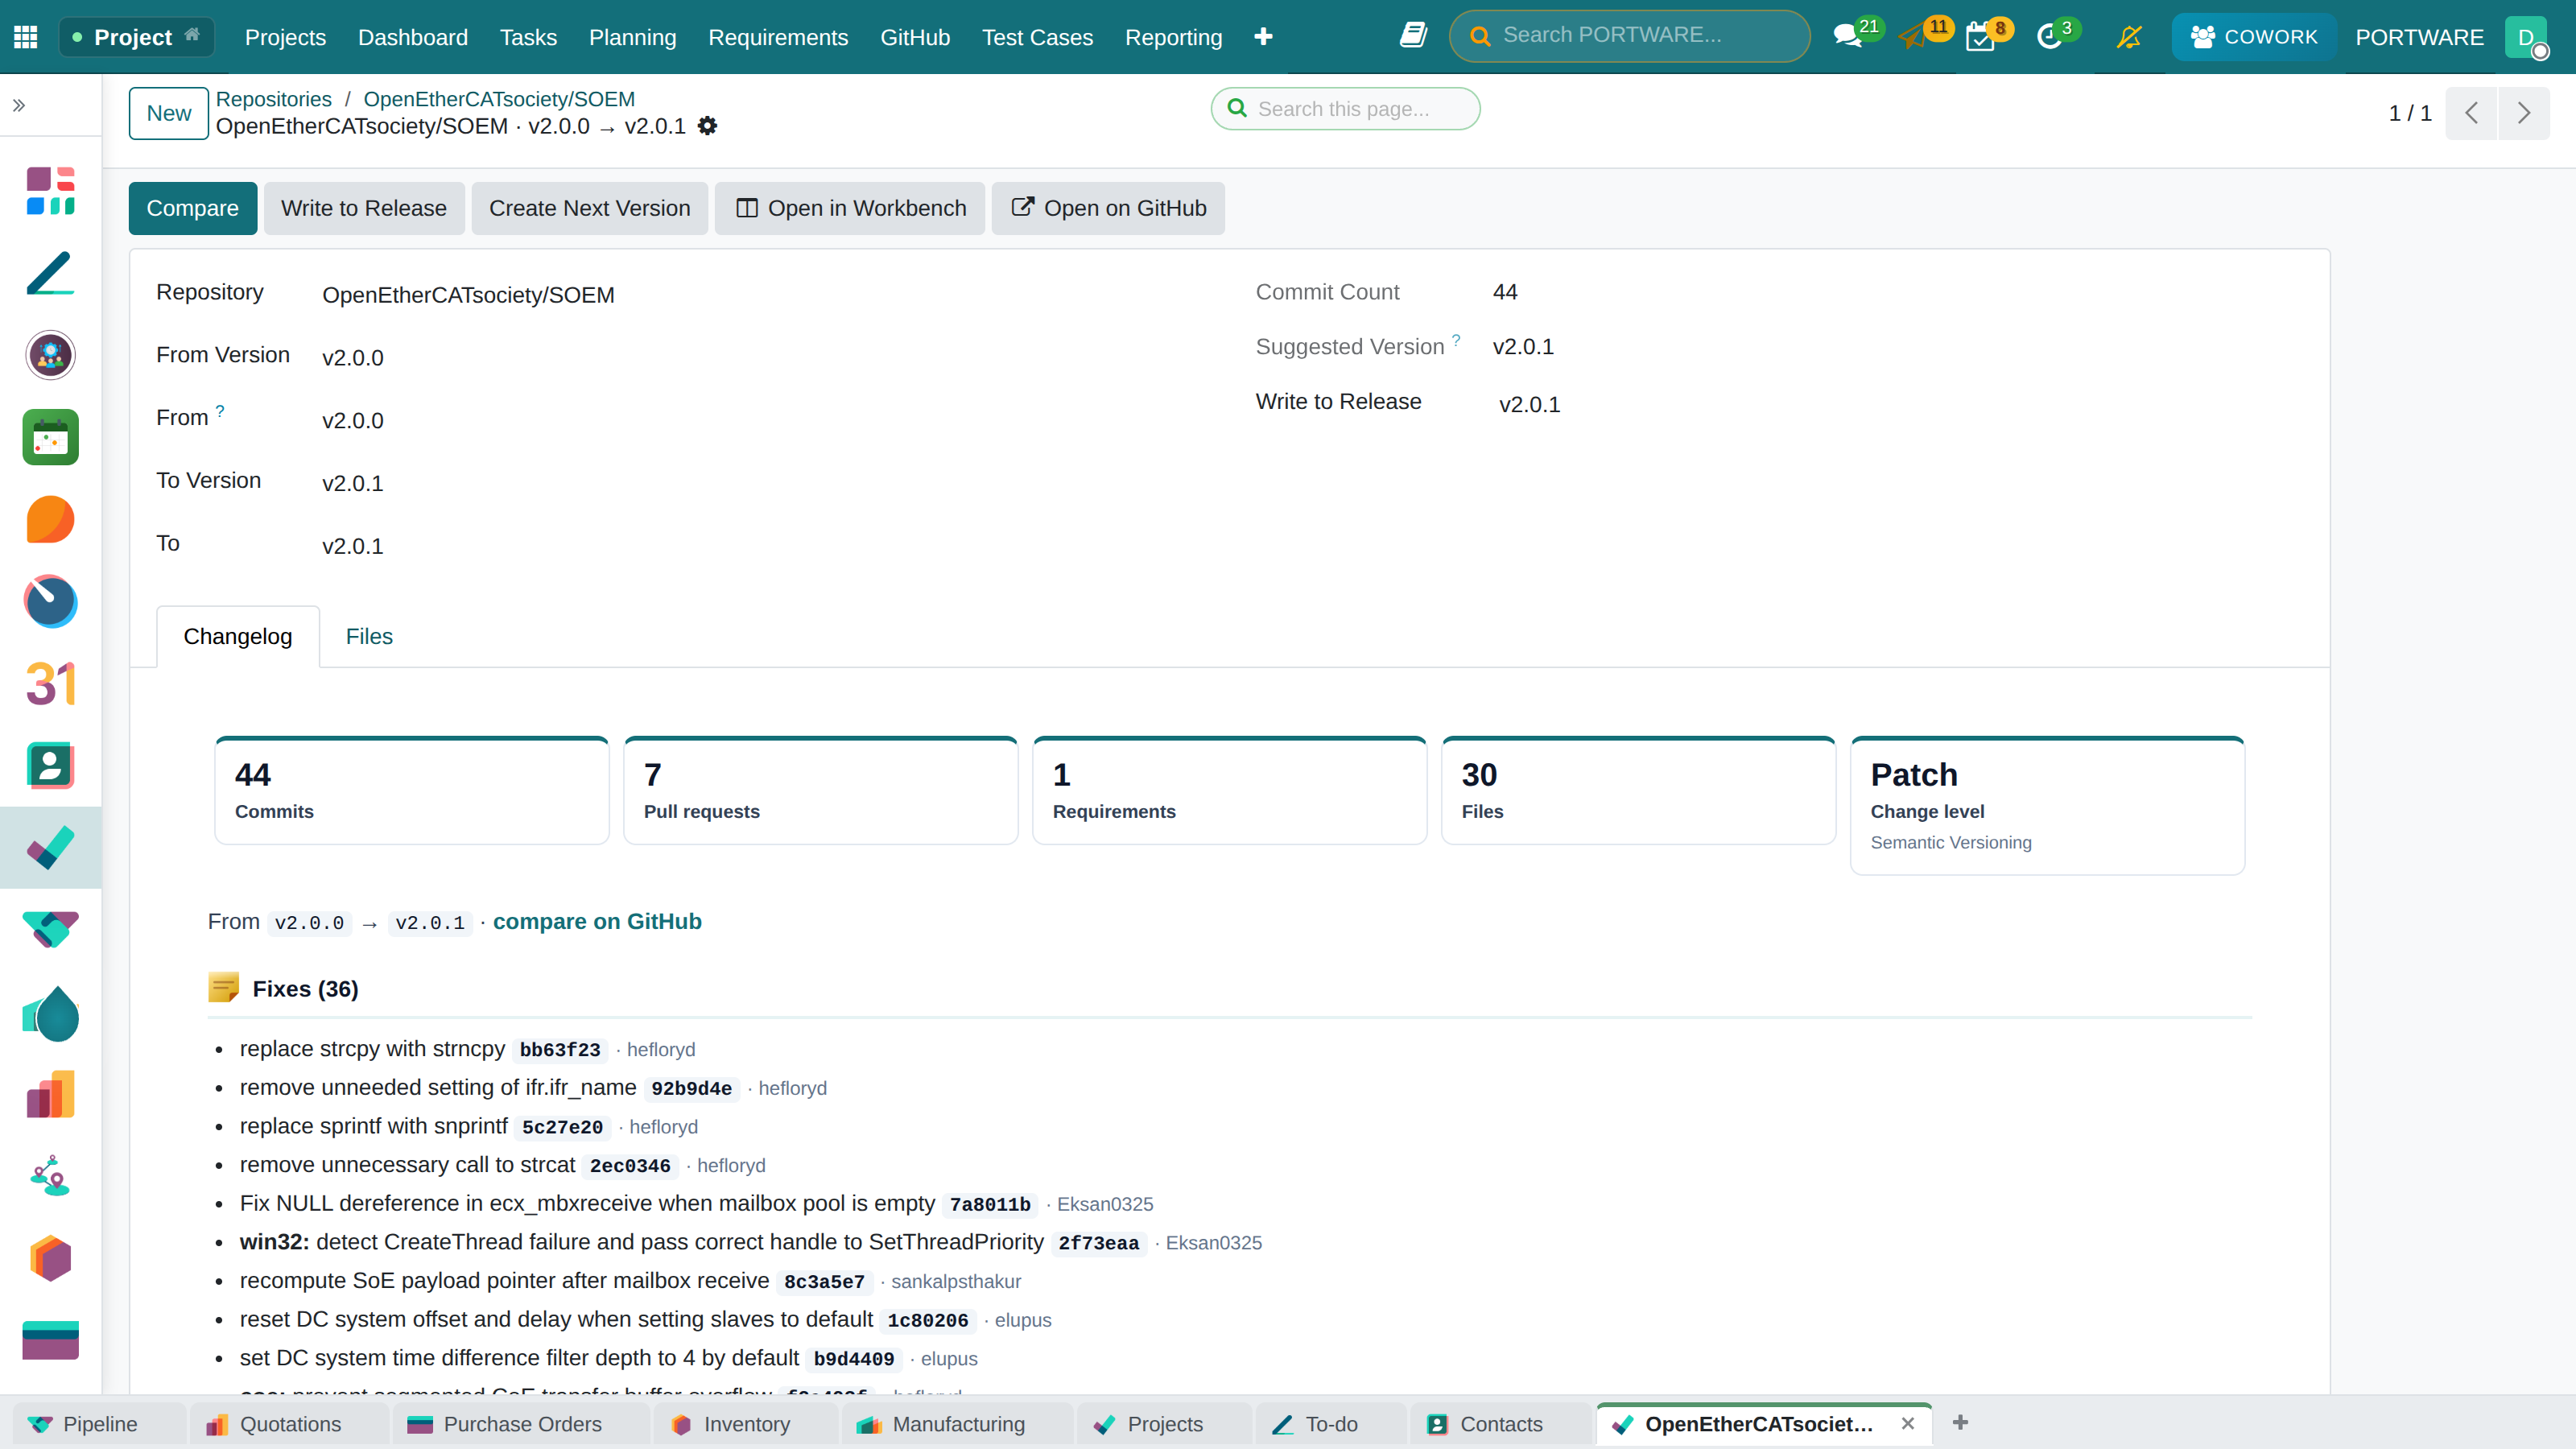Viewport: 2576px width, 1449px height.
Task: Click the COWORK button
Action: point(2253,37)
